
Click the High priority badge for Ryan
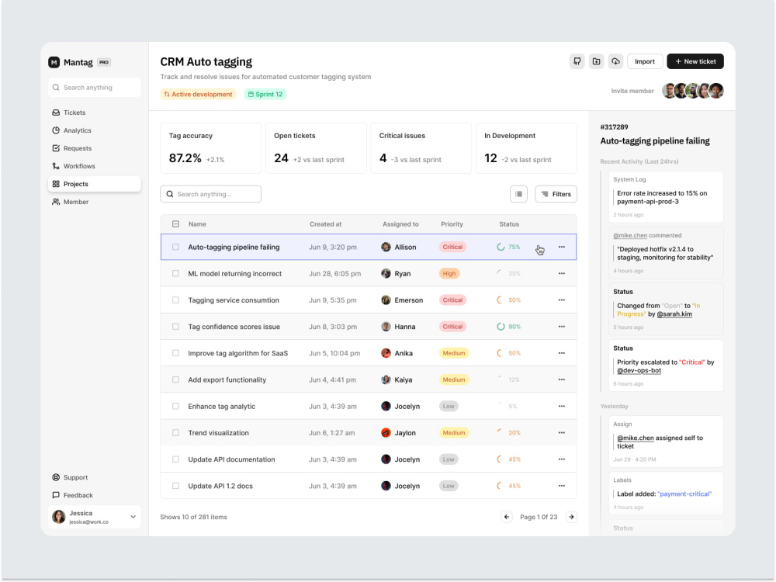(x=449, y=273)
